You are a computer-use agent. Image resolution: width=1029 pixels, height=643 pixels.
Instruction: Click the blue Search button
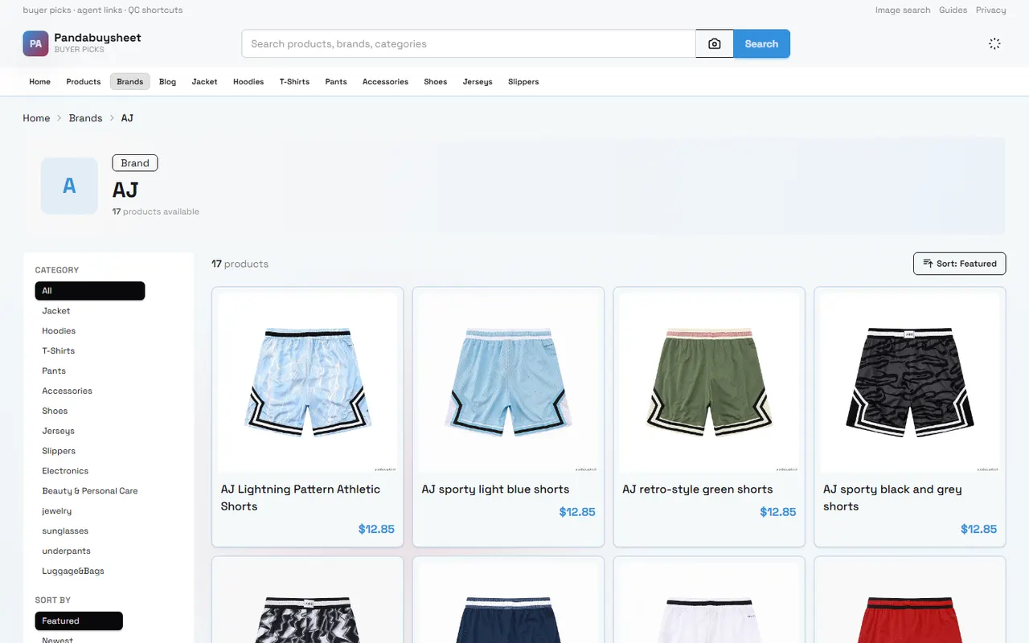point(761,44)
